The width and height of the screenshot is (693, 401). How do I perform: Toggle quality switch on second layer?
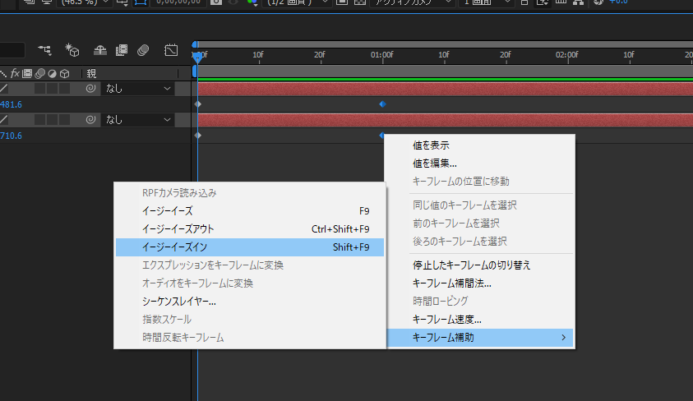pos(4,120)
